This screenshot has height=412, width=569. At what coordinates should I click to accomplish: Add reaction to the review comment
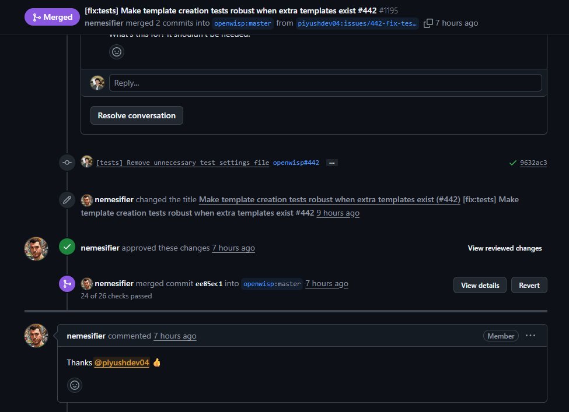click(x=117, y=52)
